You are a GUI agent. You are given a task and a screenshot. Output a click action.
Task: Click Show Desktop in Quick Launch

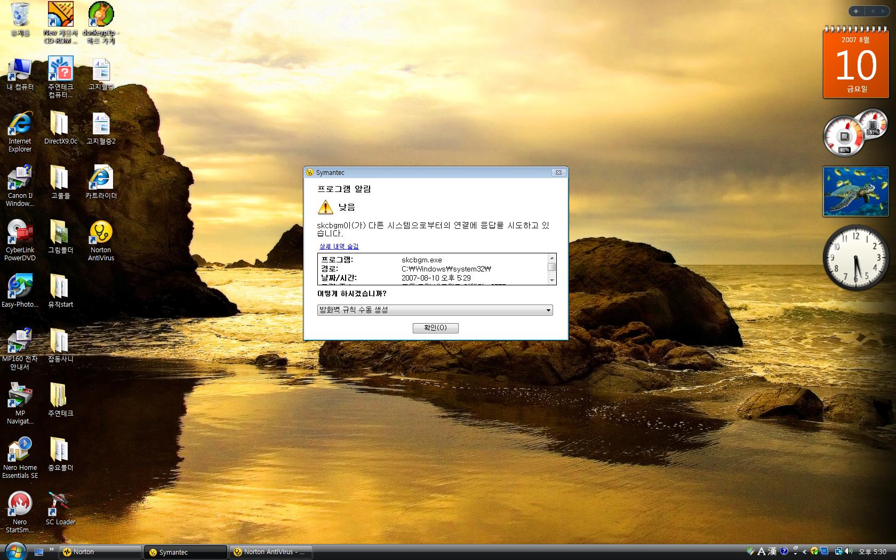click(38, 552)
